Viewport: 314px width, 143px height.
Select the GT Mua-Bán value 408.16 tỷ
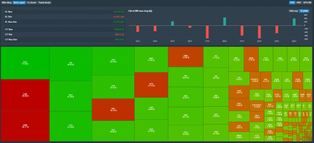tap(120, 40)
